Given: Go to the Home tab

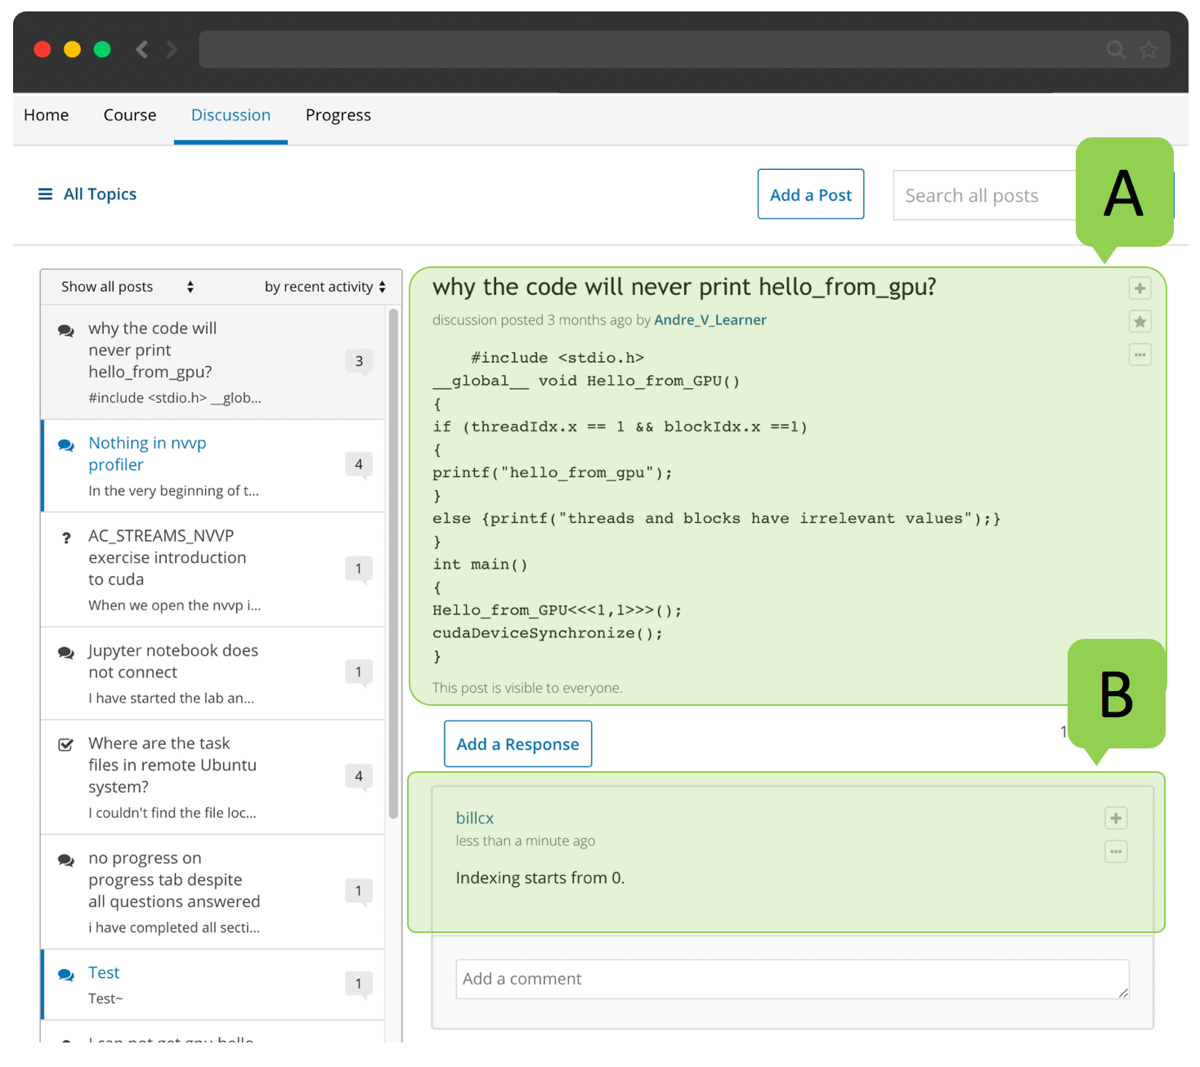Looking at the screenshot, I should tap(46, 115).
